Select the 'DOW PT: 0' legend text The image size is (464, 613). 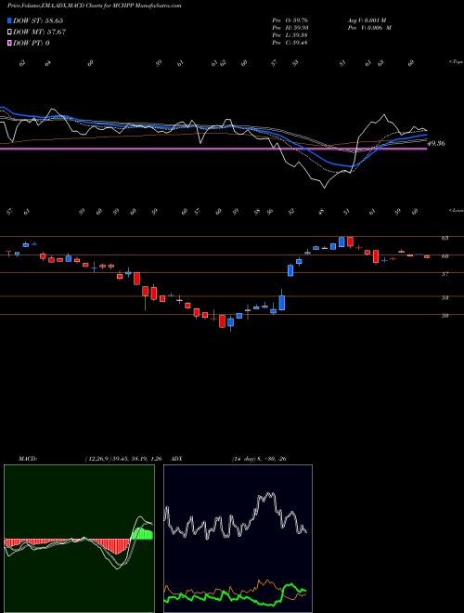31,43
